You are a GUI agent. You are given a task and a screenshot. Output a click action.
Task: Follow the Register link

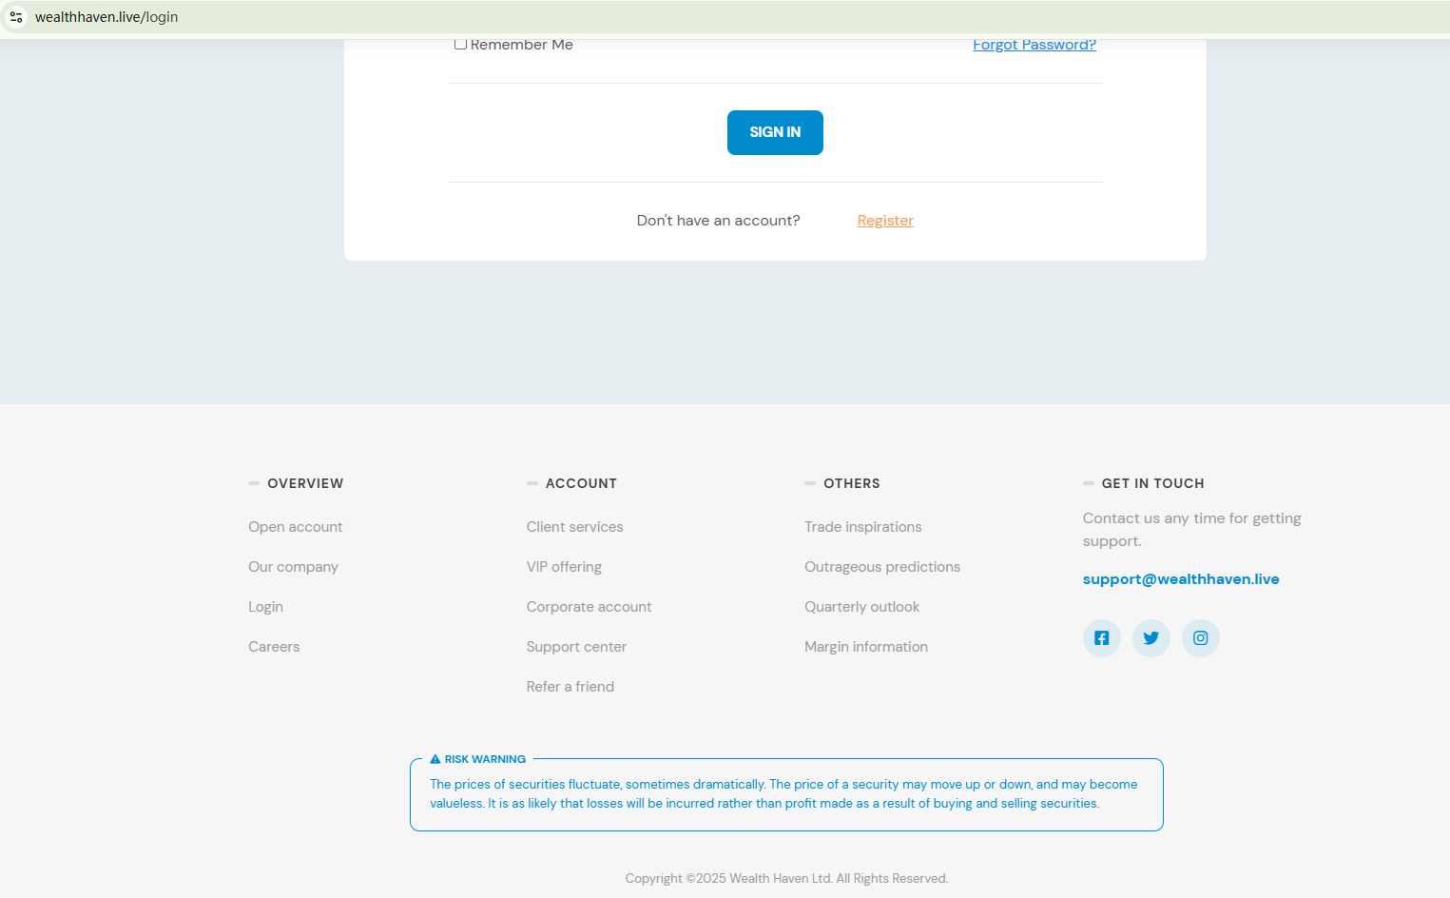click(x=885, y=221)
